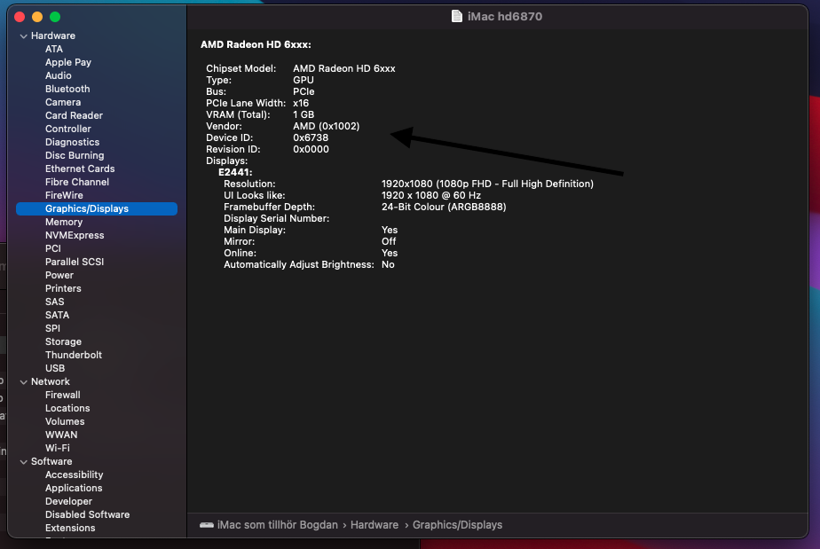The height and width of the screenshot is (549, 820).
Task: Open Ethernet Cards entry
Action: (x=80, y=169)
